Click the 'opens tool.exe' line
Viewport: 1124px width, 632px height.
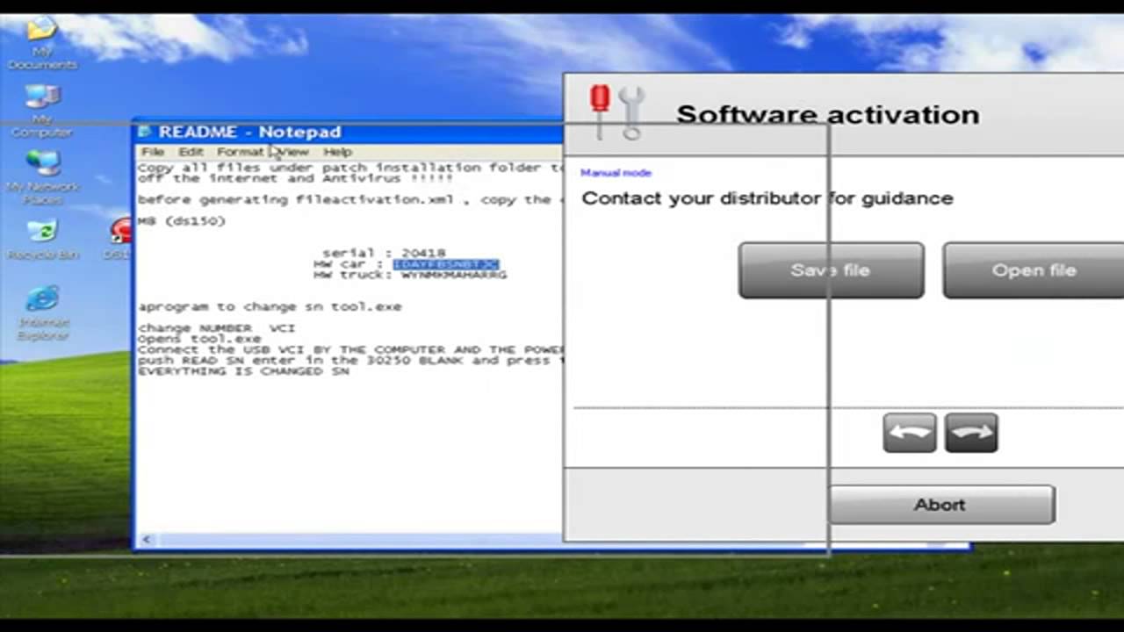pos(199,339)
